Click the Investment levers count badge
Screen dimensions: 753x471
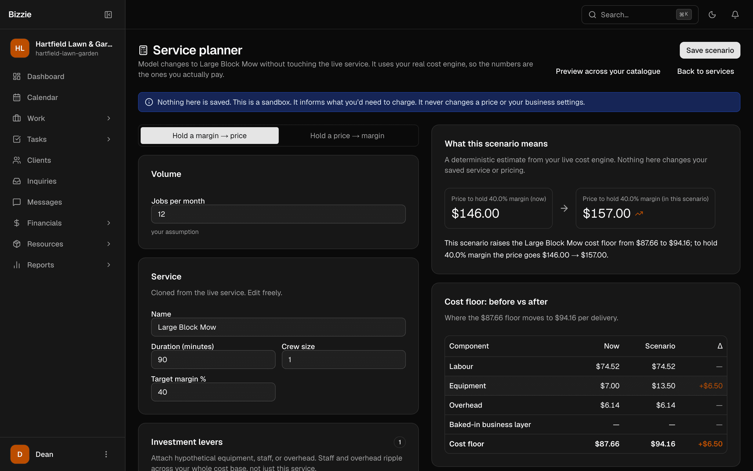pyautogui.click(x=400, y=442)
